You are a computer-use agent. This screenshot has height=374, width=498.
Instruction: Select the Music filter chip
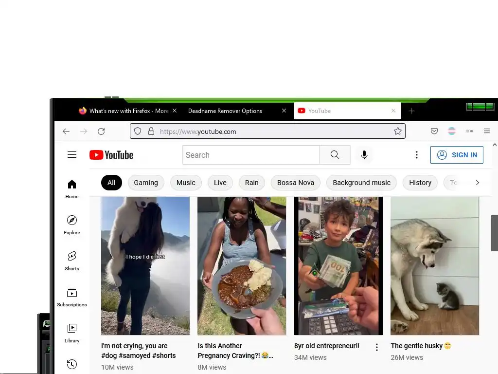[186, 183]
